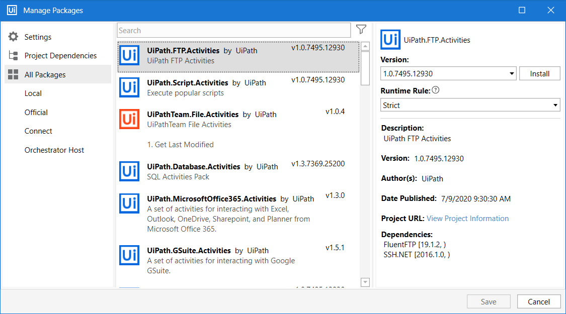Open Project Dependencies section
Image resolution: width=566 pixels, height=314 pixels.
click(61, 56)
